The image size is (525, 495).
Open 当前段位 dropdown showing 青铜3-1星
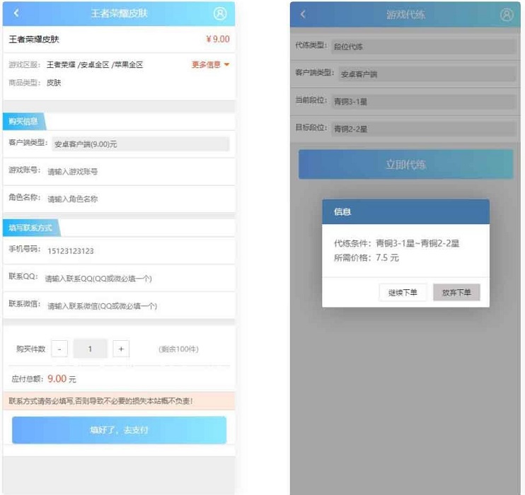point(424,101)
